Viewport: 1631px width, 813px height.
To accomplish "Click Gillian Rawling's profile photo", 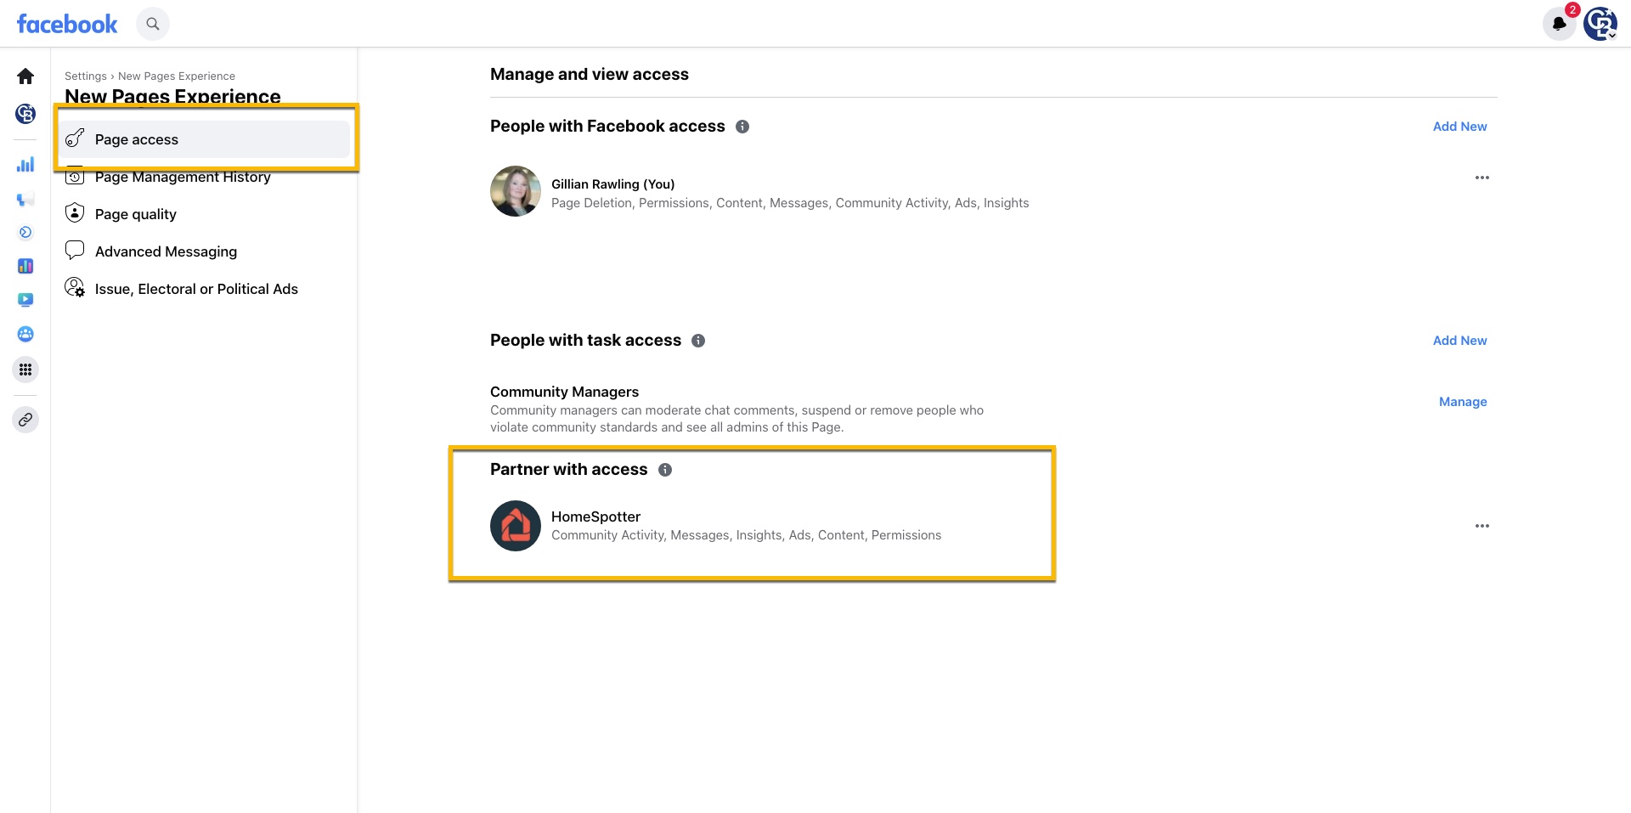I will [516, 191].
